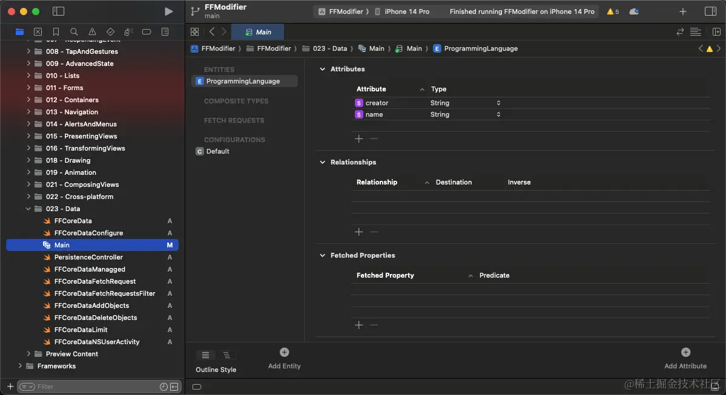Collapse the Attributes section
Image resolution: width=726 pixels, height=395 pixels.
pos(322,69)
